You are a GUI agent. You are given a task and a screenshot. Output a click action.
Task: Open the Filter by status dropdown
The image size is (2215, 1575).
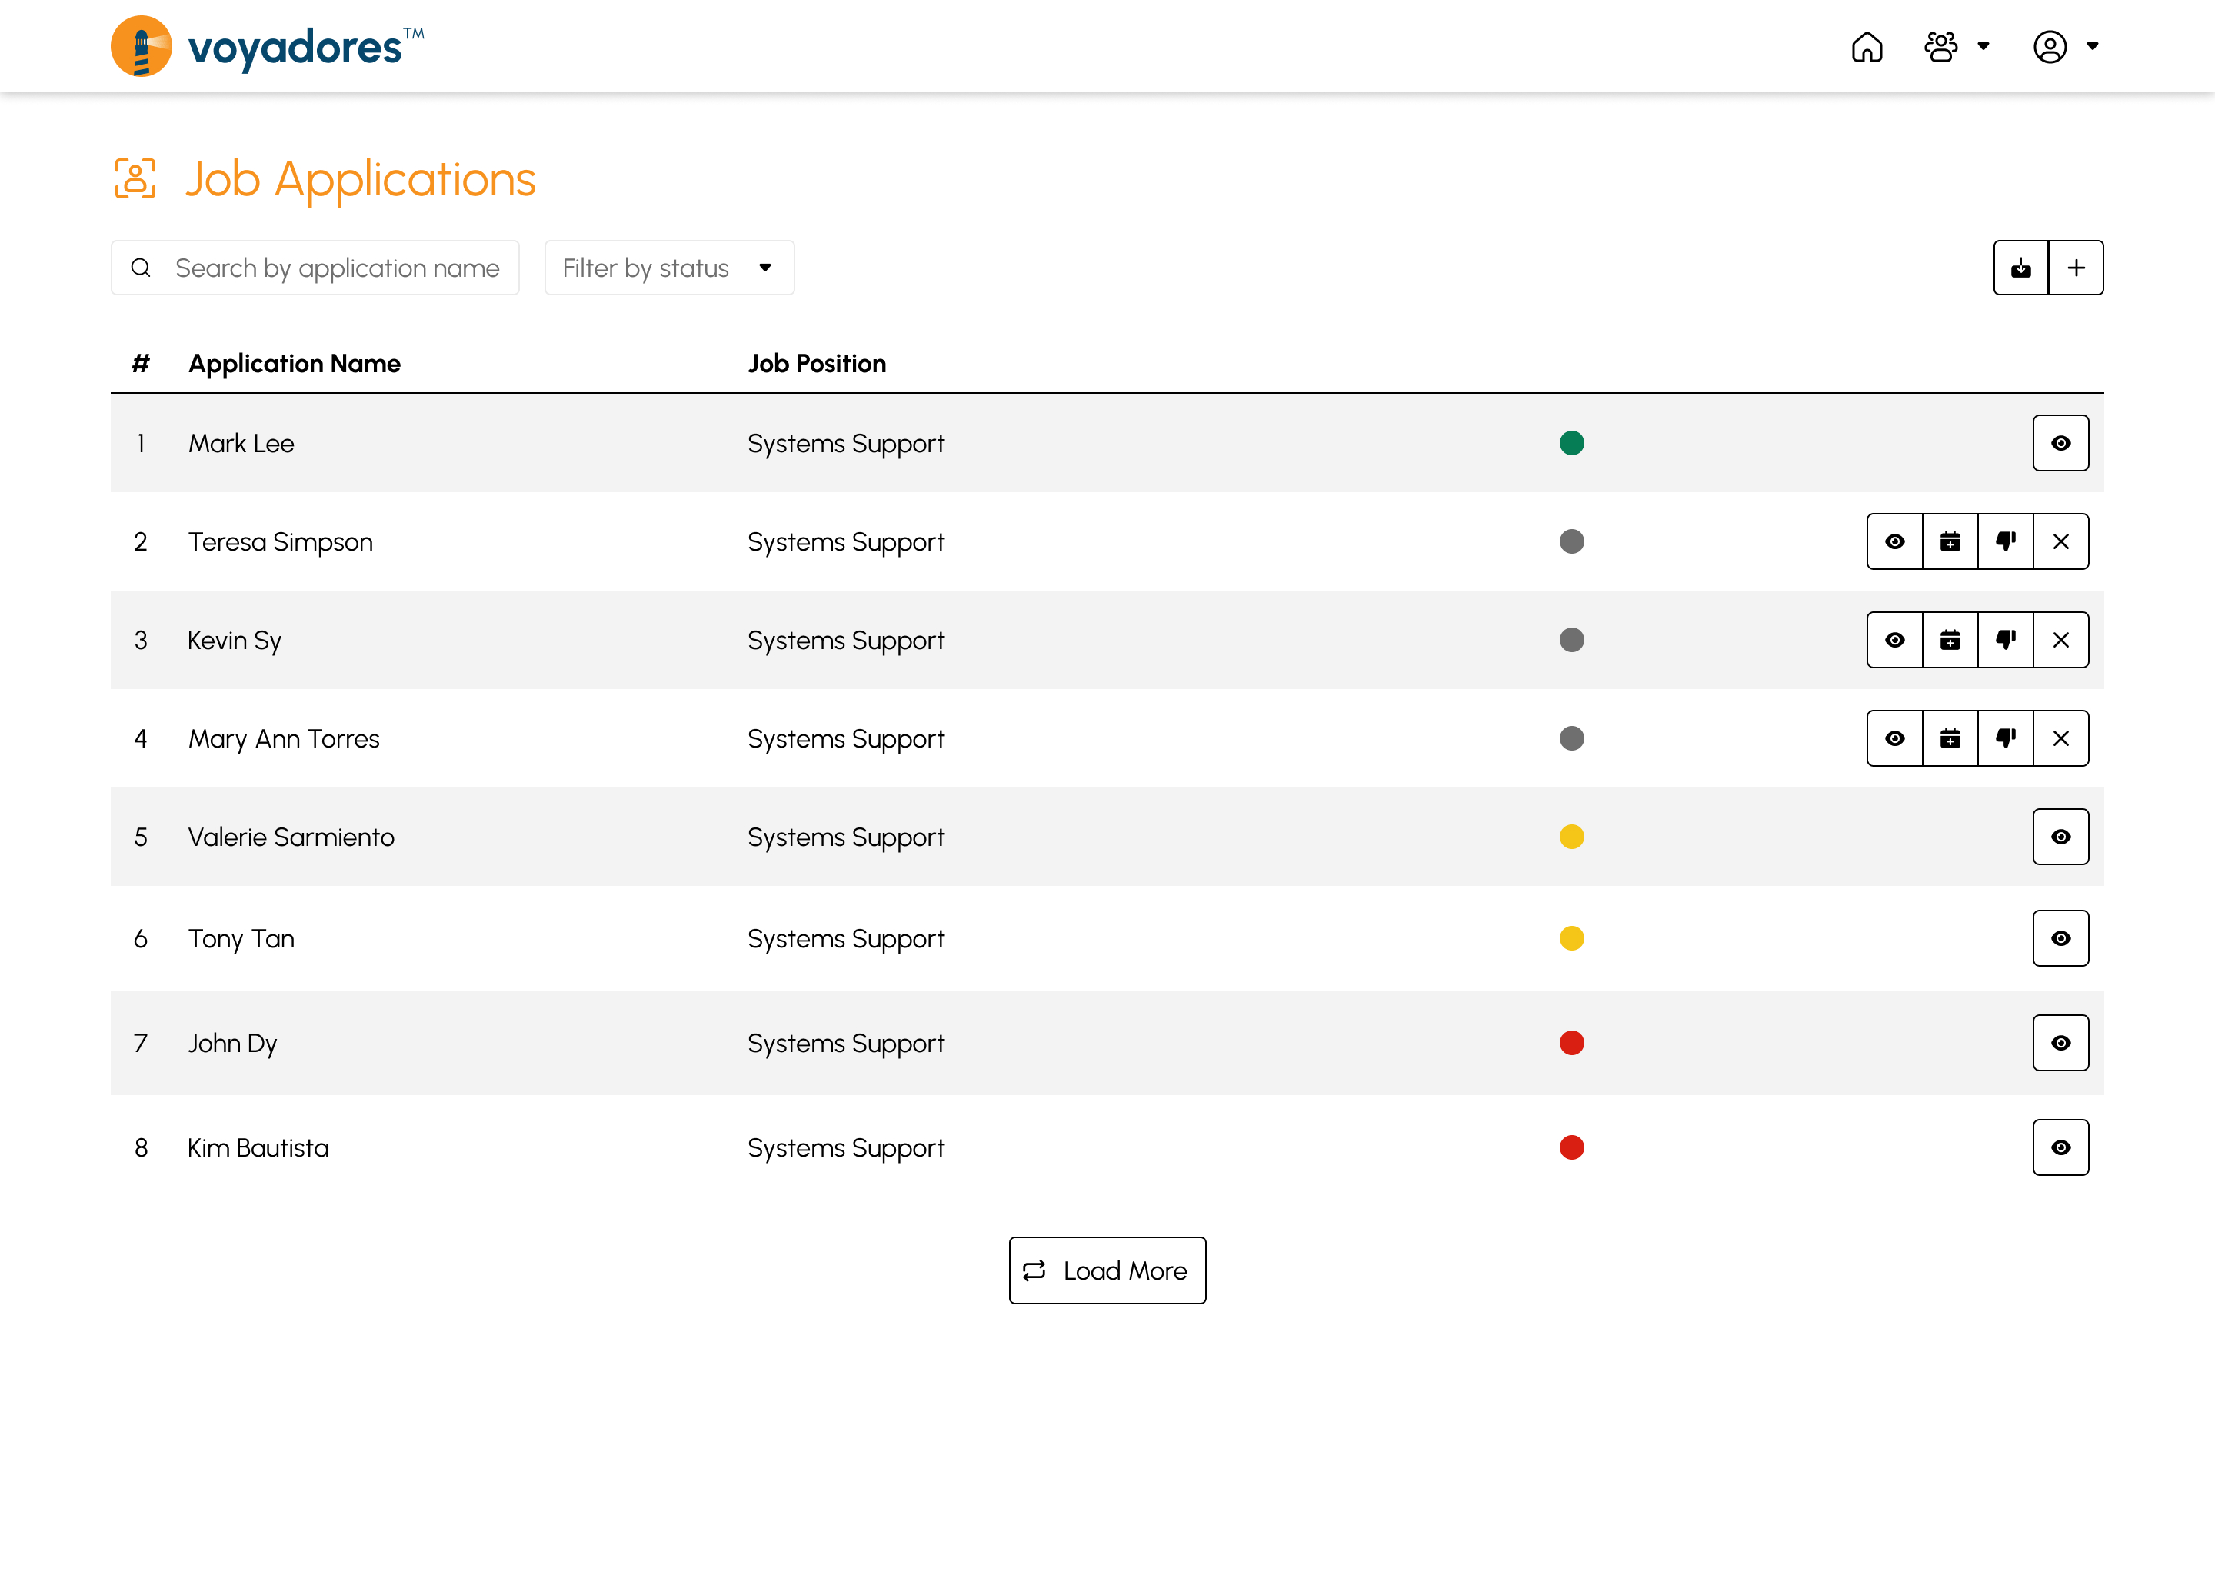point(669,268)
